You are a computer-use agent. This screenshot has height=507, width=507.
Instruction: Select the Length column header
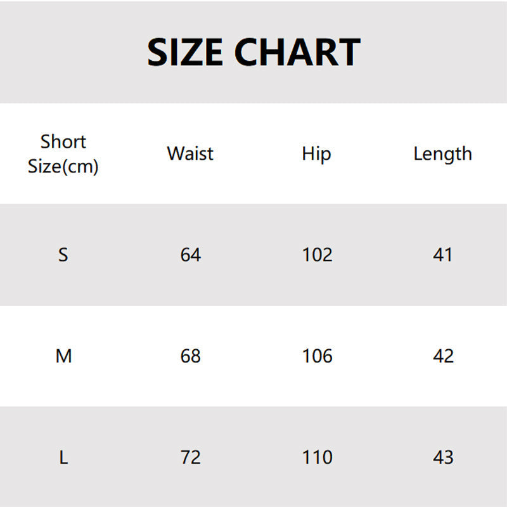pyautogui.click(x=442, y=153)
